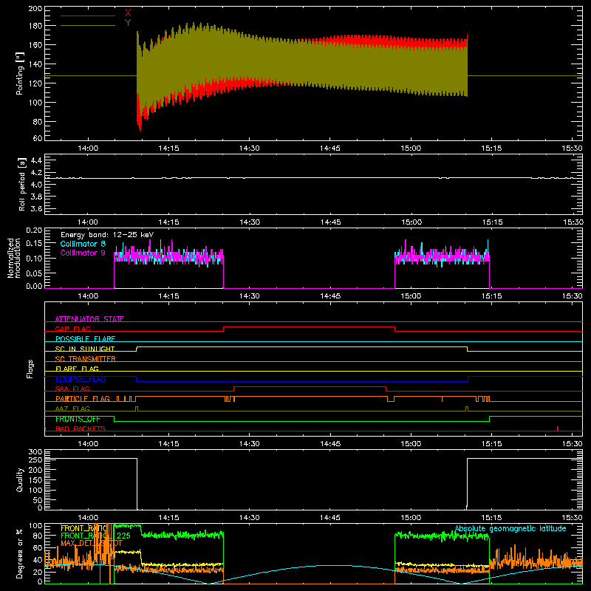Click the red X legend label
The image size is (591, 591).
(128, 13)
